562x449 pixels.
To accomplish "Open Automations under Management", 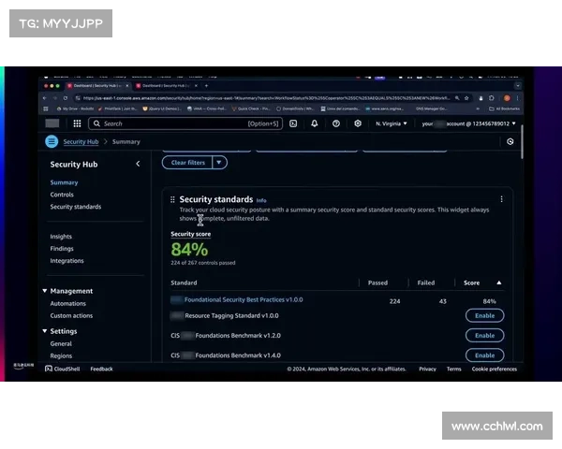I will [x=68, y=304].
